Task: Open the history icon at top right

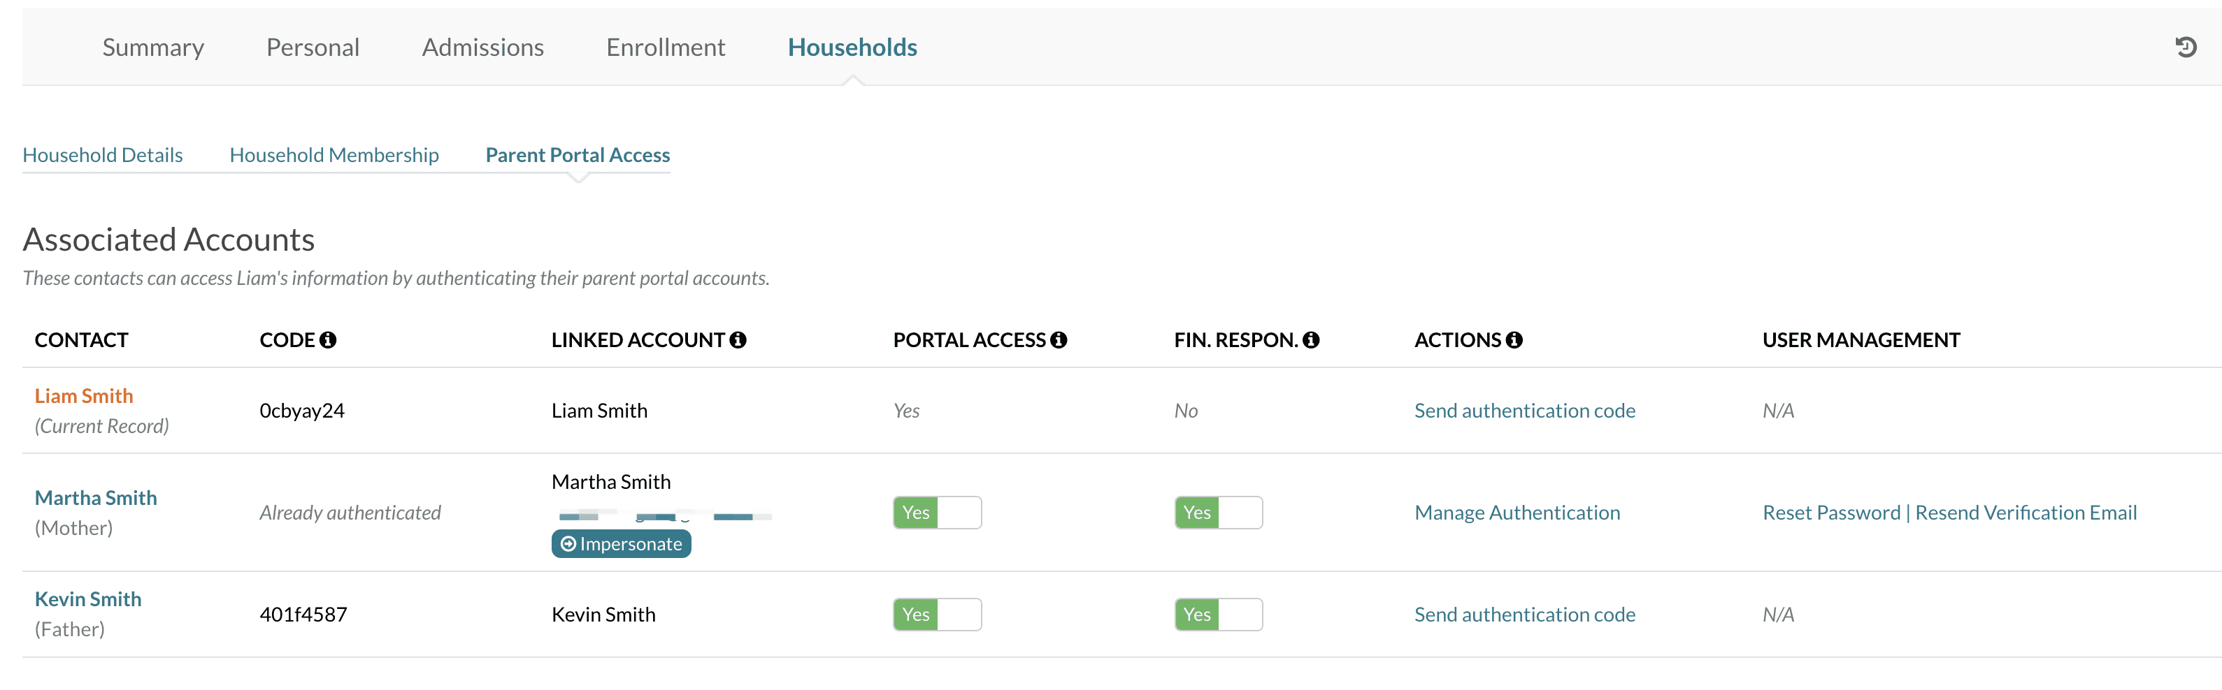Action: pos(2185,47)
